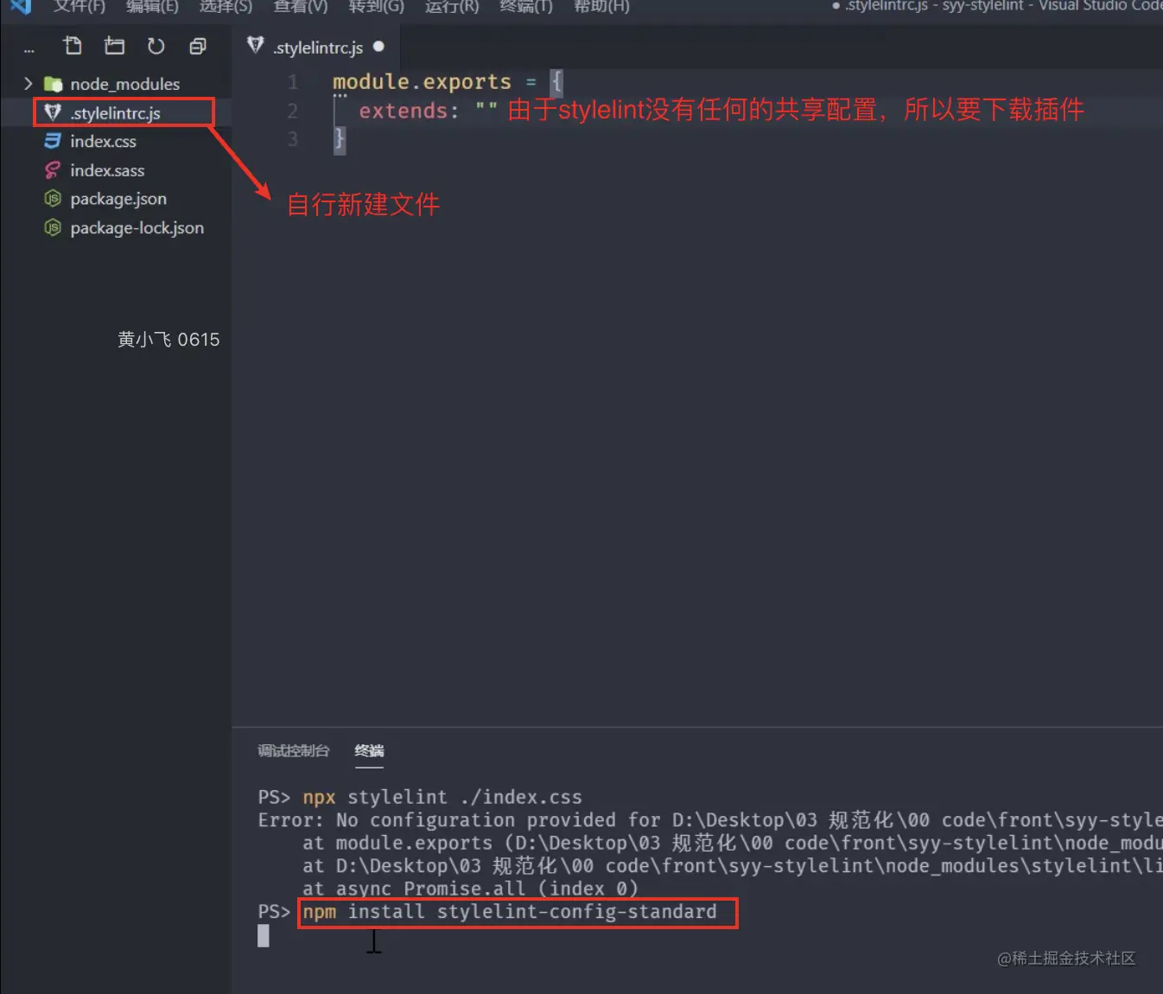Image resolution: width=1163 pixels, height=994 pixels.
Task: Click the closing brace on line 3
Action: [340, 139]
